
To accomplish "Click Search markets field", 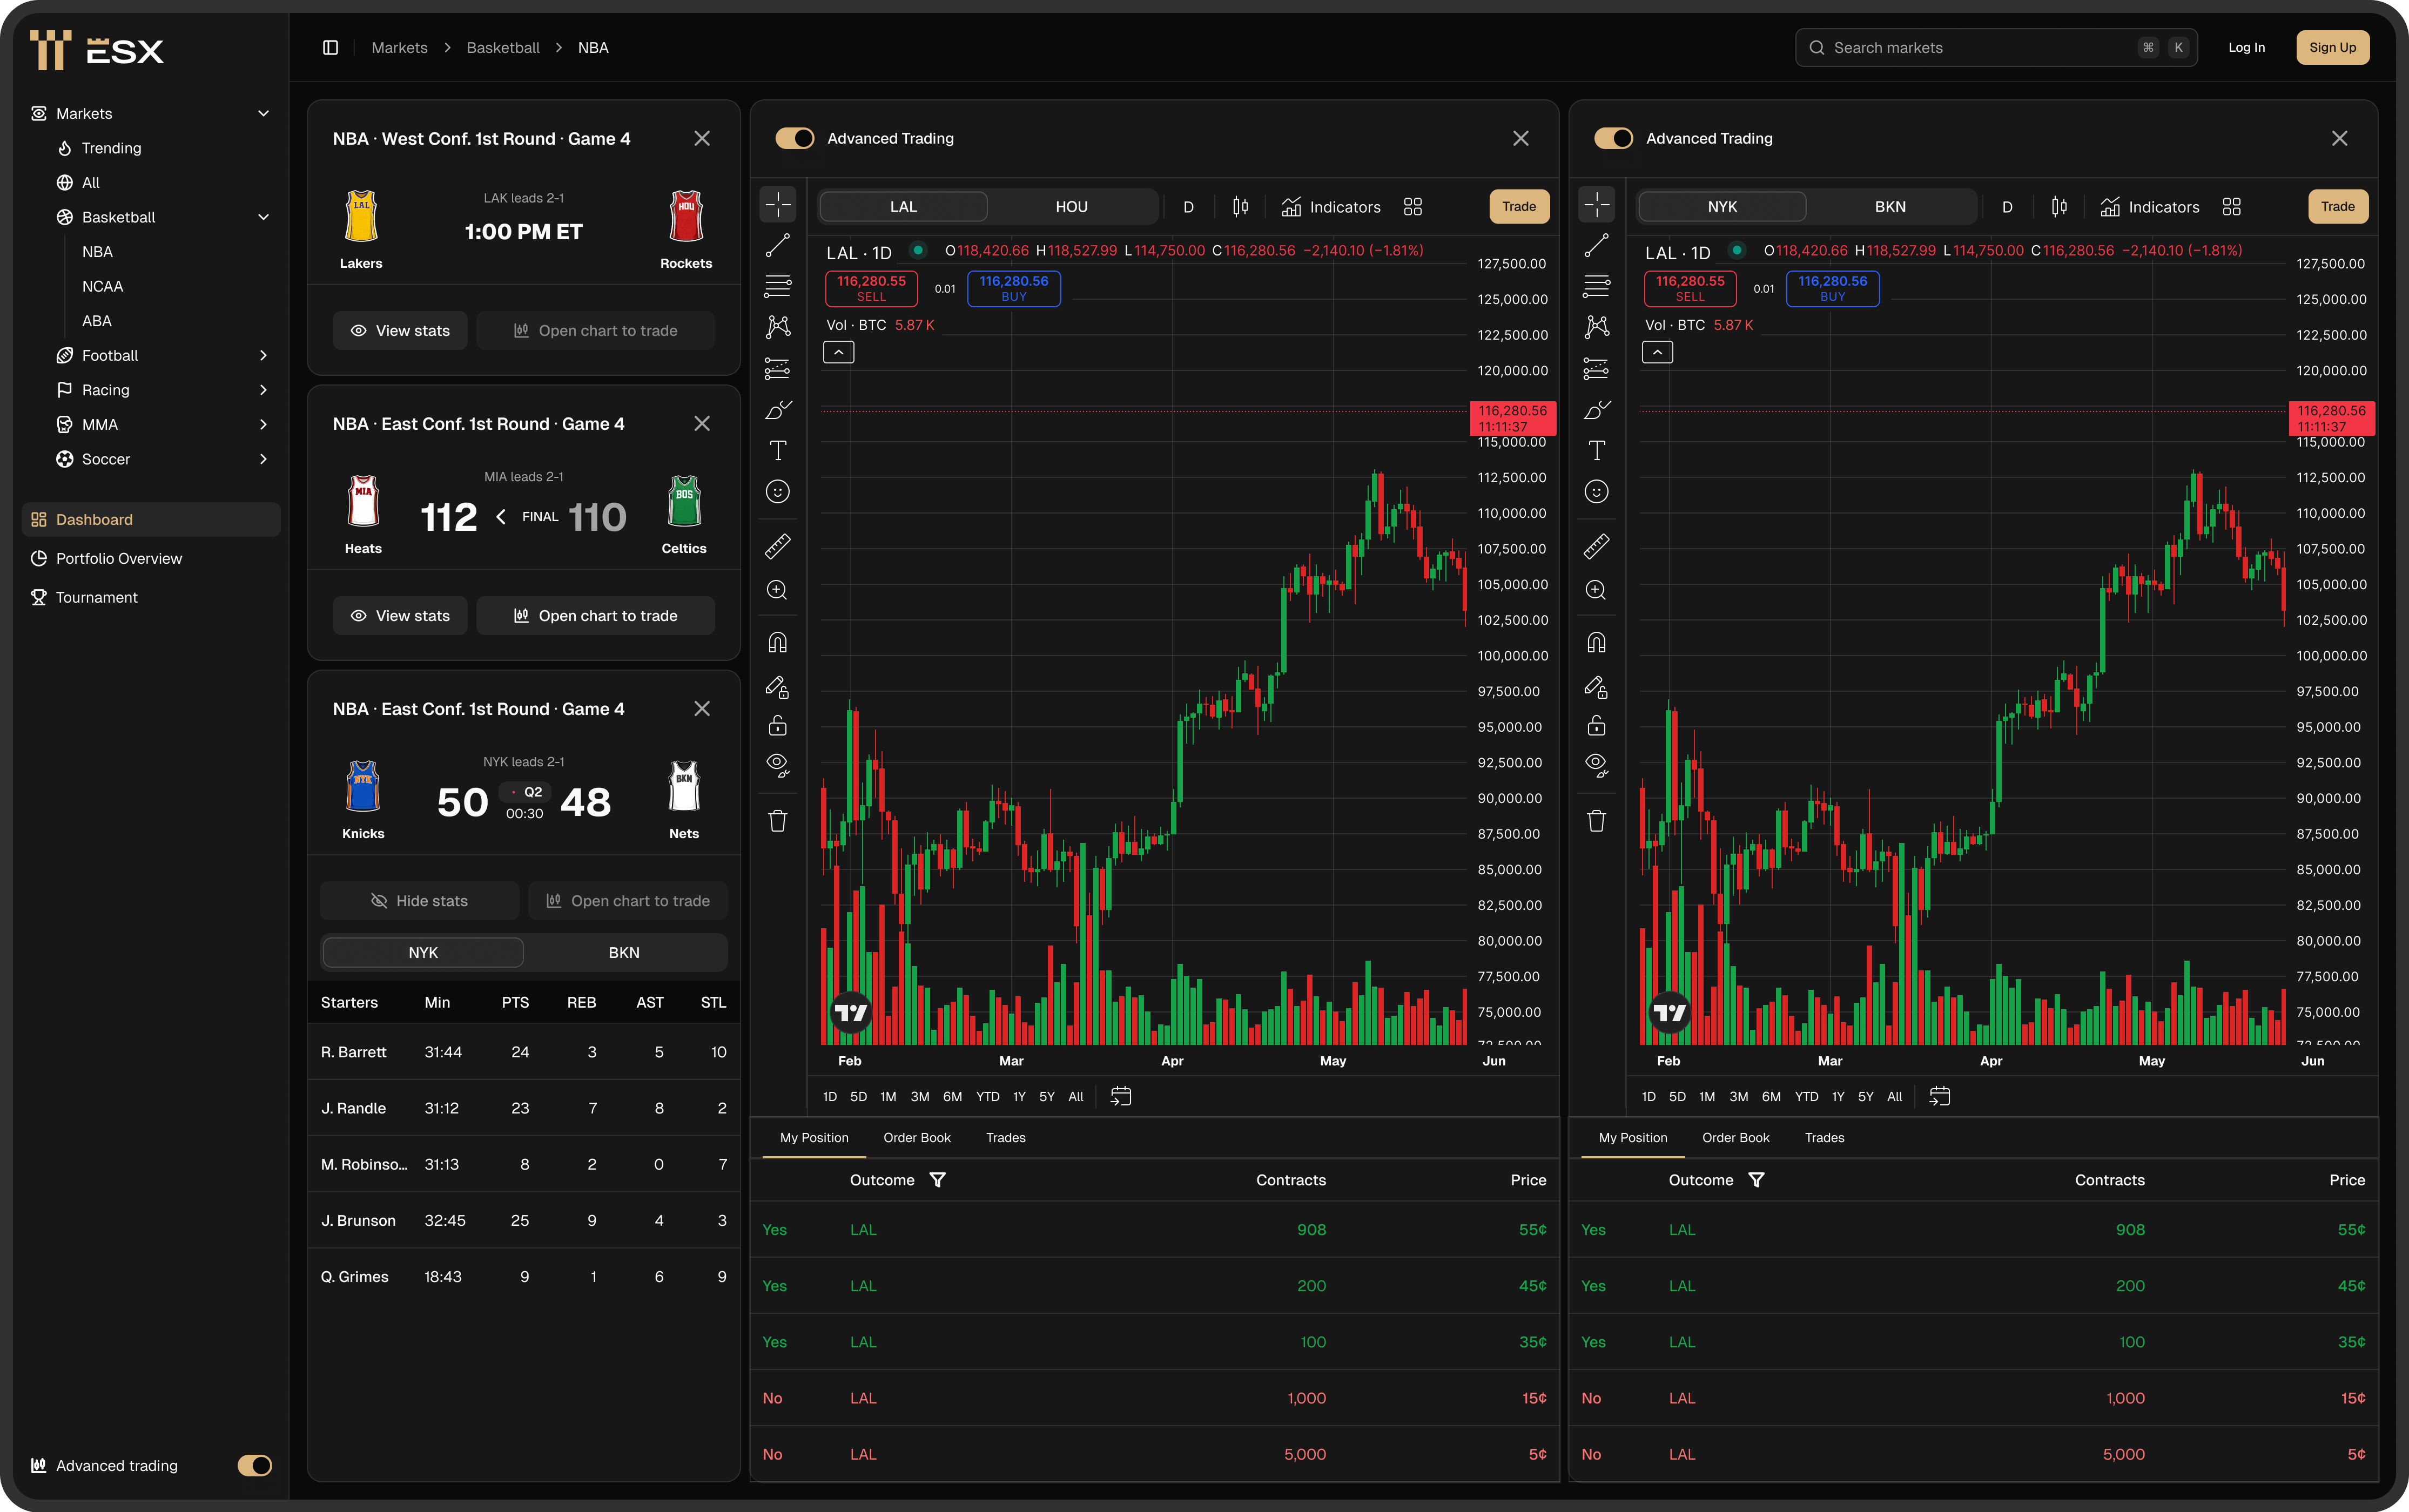I will pyautogui.click(x=1995, y=47).
